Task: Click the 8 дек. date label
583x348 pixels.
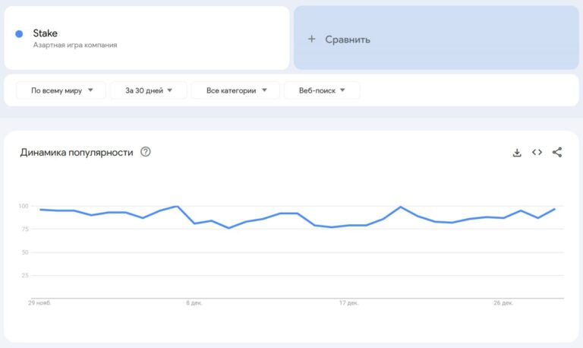Action: (x=194, y=302)
